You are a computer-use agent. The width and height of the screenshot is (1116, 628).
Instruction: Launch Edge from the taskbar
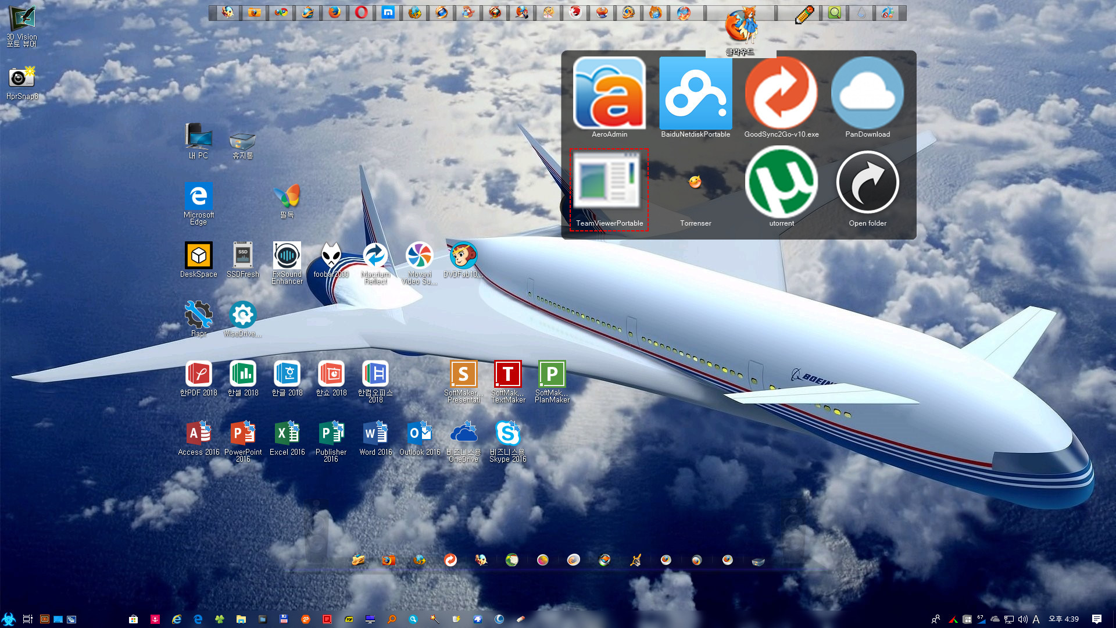(198, 619)
